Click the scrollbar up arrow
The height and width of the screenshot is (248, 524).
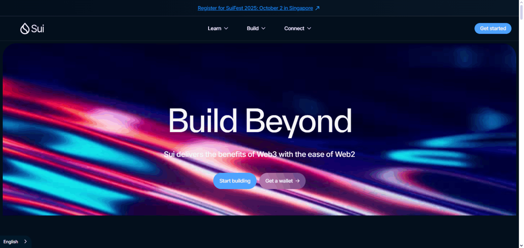point(521,2)
